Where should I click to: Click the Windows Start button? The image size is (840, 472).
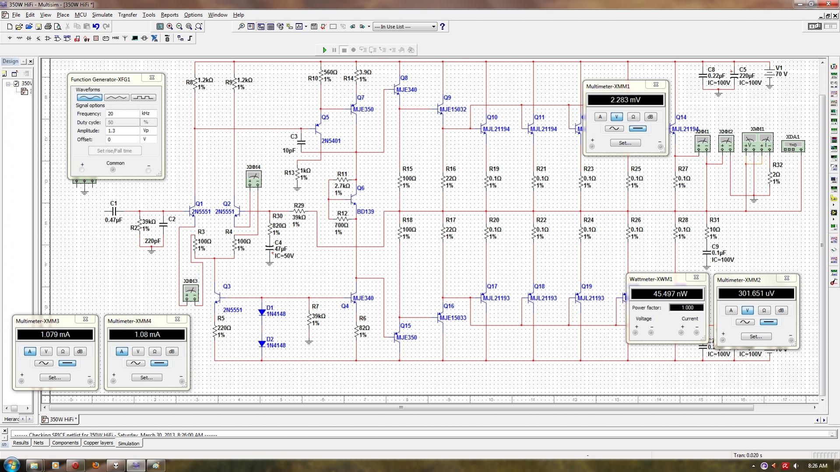tap(11, 465)
